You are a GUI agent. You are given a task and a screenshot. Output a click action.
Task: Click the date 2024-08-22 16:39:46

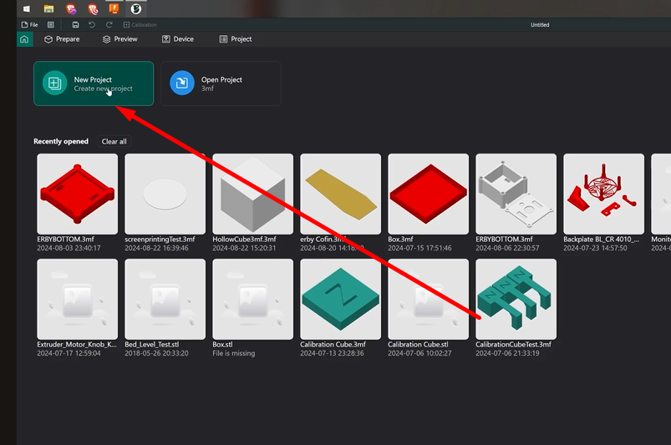[156, 248]
